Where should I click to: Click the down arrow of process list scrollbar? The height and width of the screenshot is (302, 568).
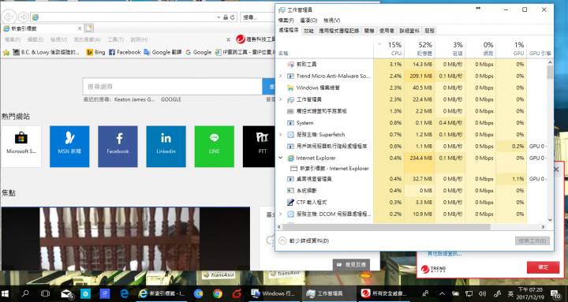tap(550, 220)
